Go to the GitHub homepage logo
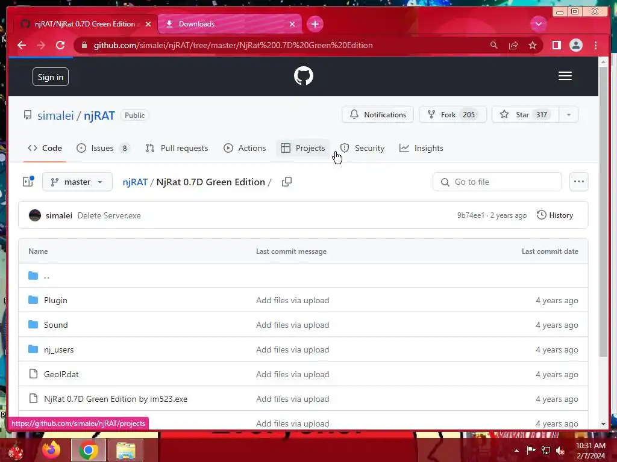 pos(304,76)
